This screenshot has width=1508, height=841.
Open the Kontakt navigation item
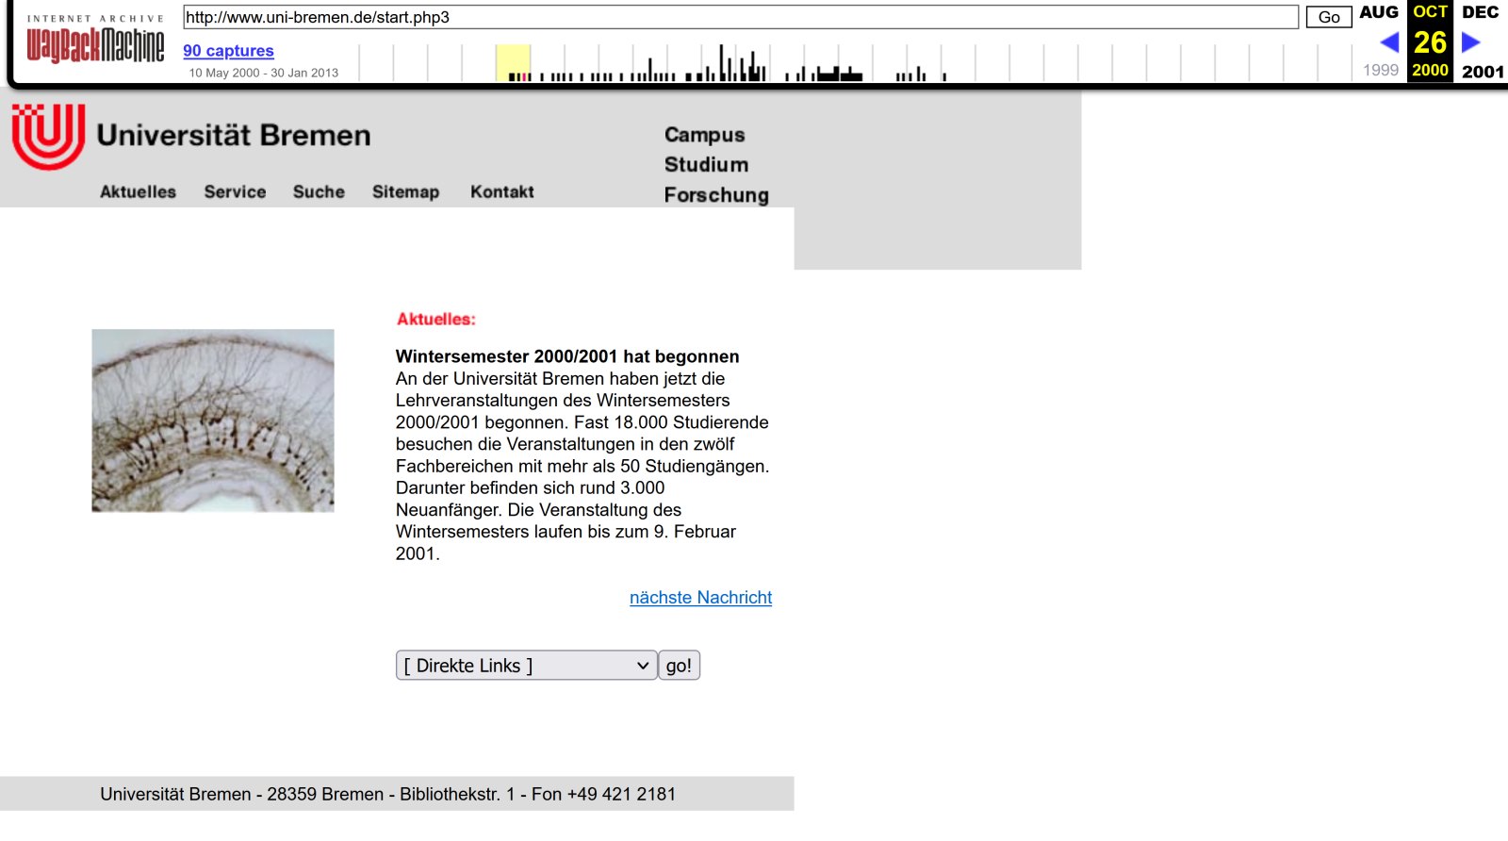click(x=502, y=191)
